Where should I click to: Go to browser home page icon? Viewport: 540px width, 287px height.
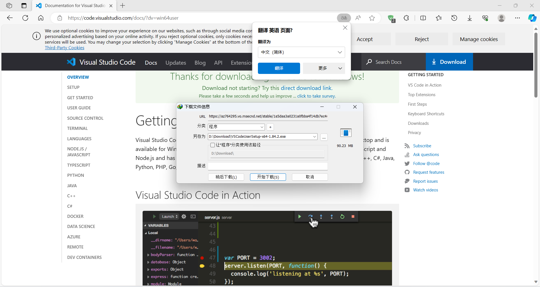point(41,18)
